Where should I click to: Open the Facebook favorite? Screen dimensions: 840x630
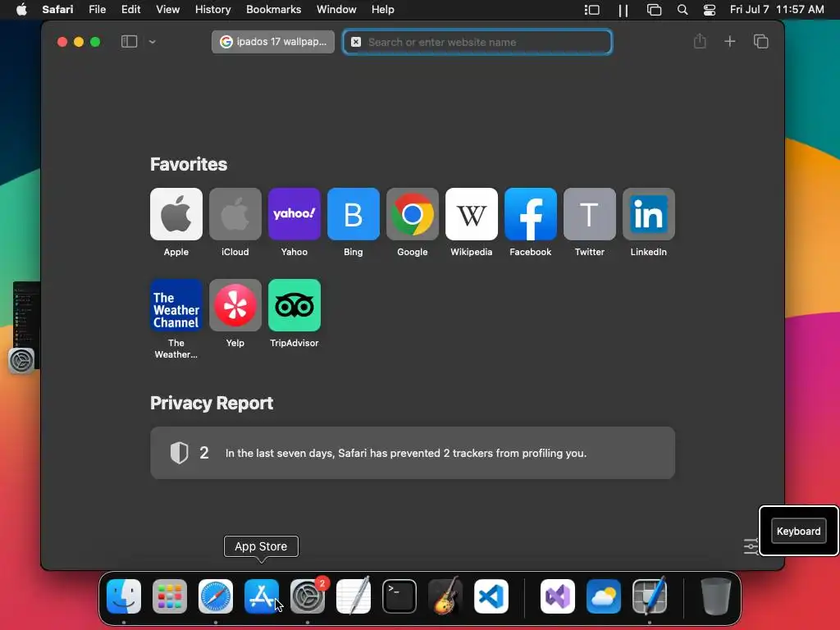531,214
